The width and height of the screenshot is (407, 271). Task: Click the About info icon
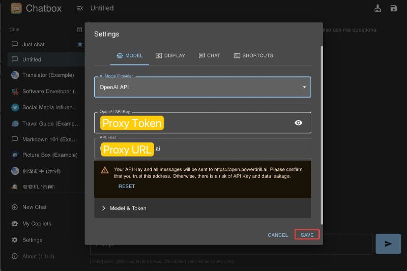click(x=15, y=256)
